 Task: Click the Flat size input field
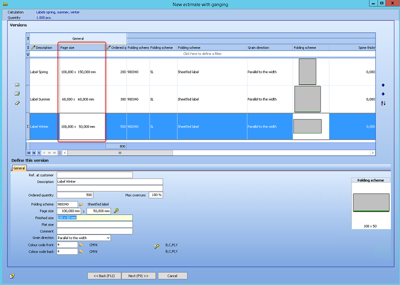point(94,224)
